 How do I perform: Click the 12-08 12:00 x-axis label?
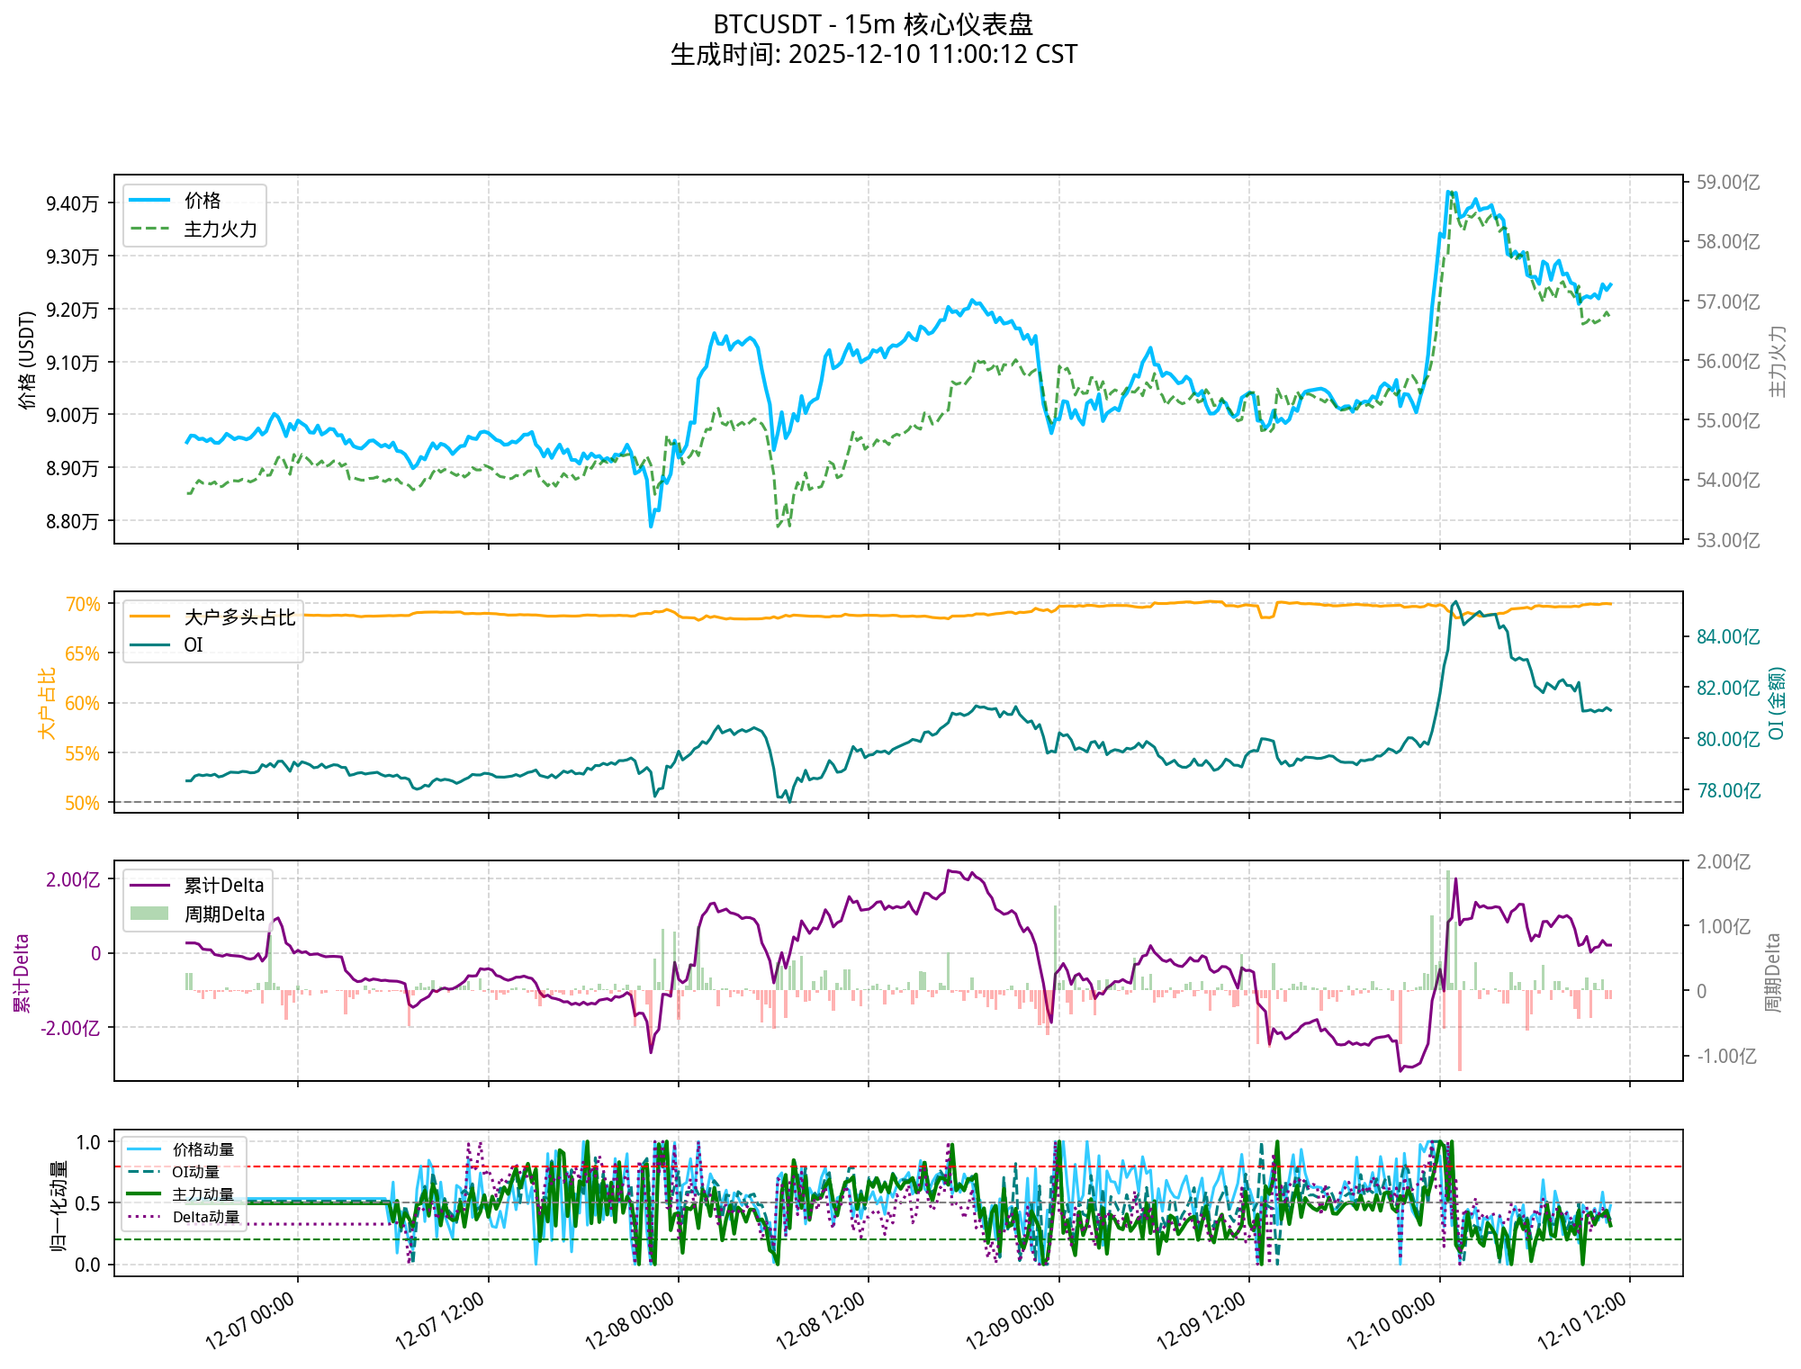pos(820,1320)
